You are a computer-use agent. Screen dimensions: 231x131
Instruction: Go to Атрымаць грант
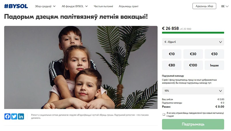[x=129, y=6]
